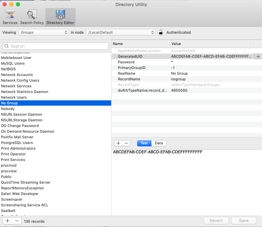Select the RecordType attribute row
This screenshot has height=227, width=262.
tap(187, 85)
